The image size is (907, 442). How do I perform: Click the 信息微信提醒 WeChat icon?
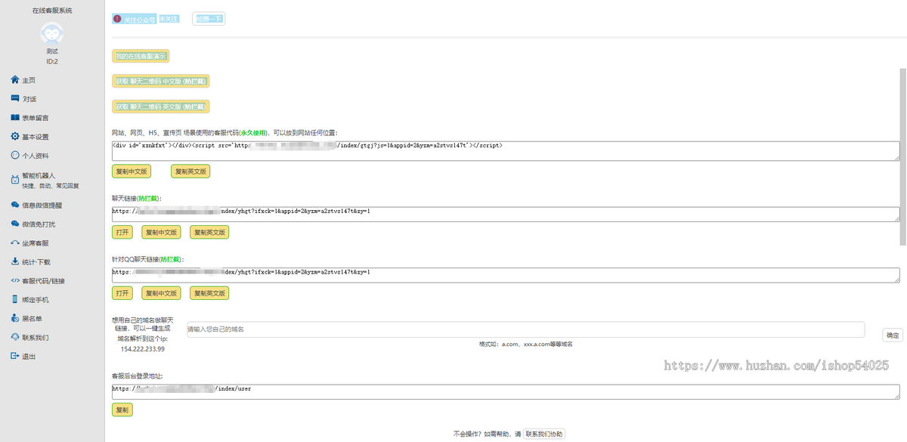(x=15, y=205)
